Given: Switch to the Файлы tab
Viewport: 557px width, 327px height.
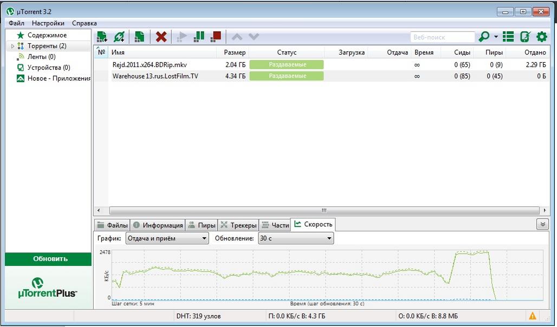Looking at the screenshot, I should click(112, 225).
